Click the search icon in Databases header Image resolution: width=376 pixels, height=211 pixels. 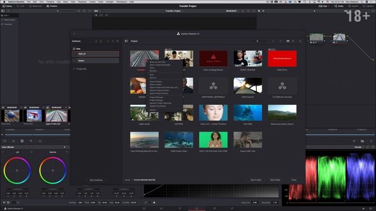(x=117, y=41)
